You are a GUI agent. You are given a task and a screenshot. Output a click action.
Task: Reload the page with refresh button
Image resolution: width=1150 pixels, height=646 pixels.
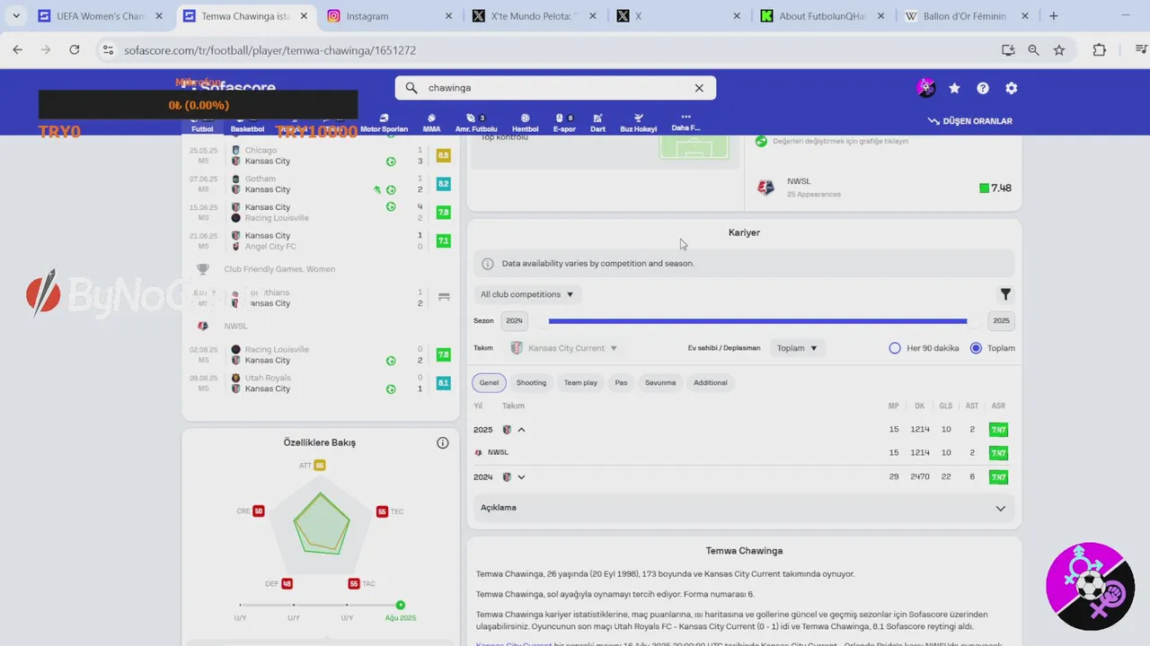point(75,50)
